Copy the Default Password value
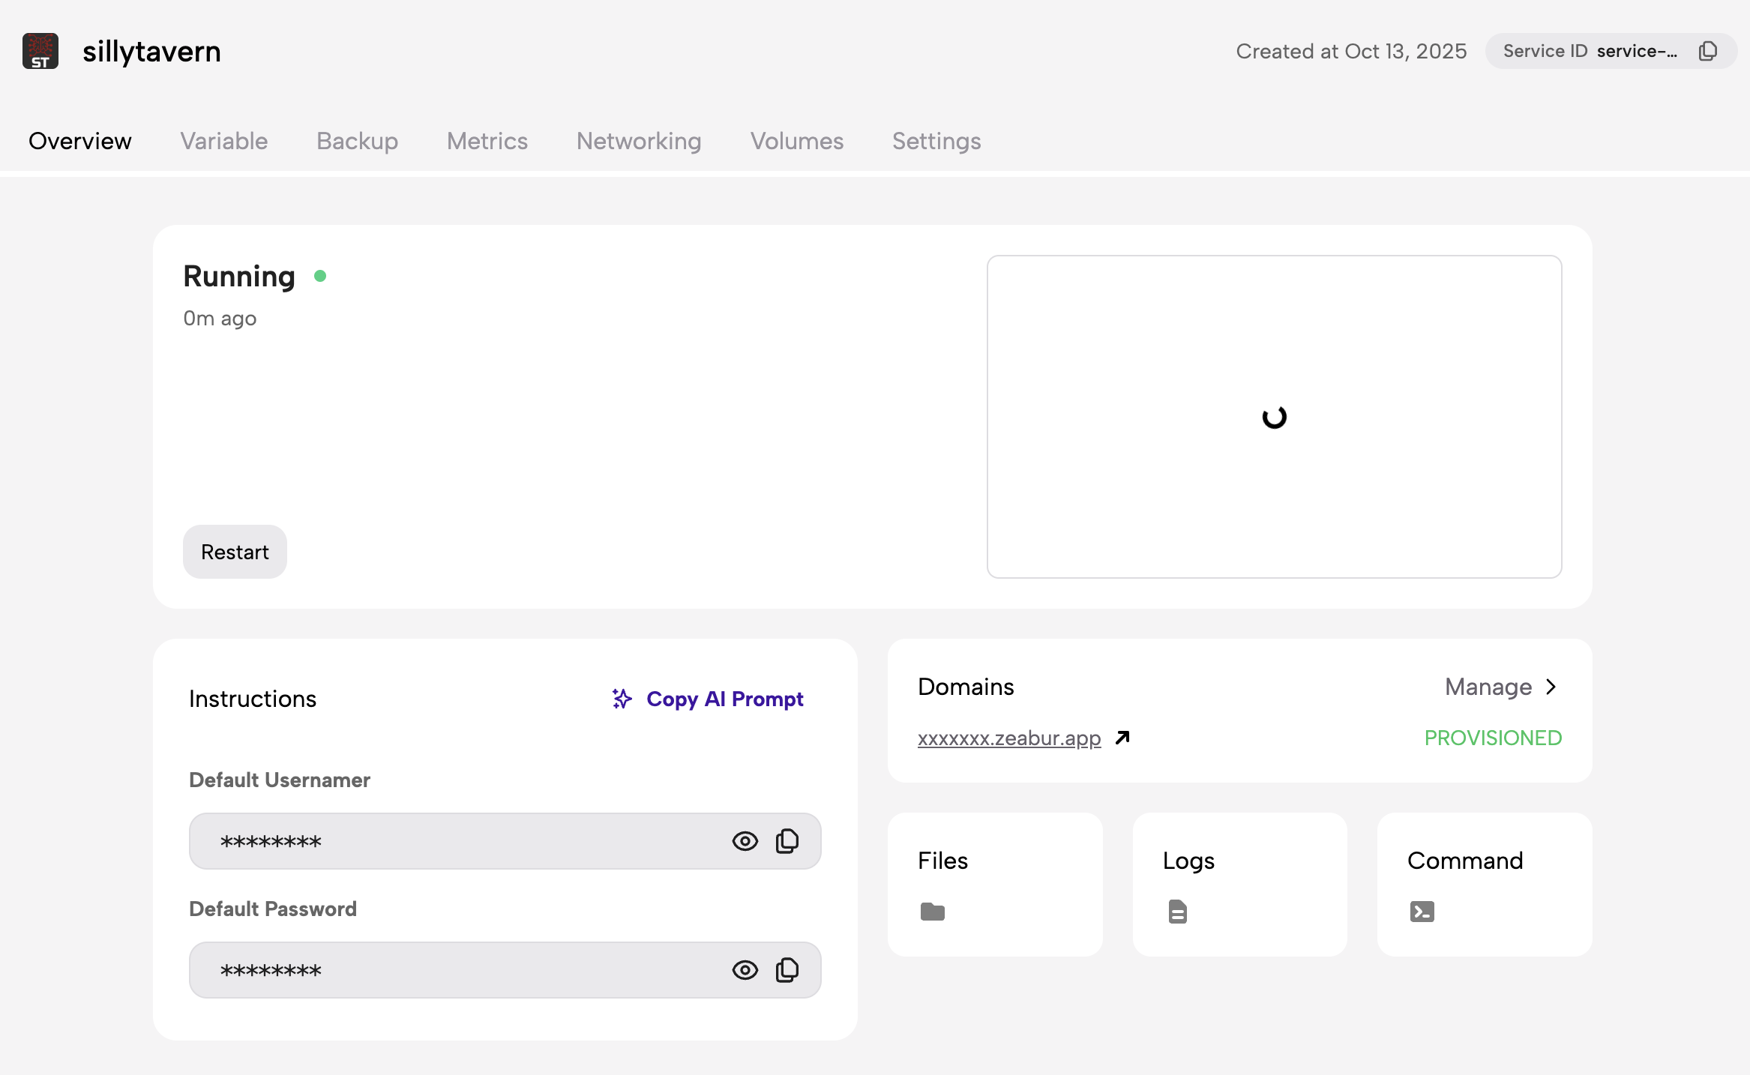The width and height of the screenshot is (1750, 1075). (787, 970)
